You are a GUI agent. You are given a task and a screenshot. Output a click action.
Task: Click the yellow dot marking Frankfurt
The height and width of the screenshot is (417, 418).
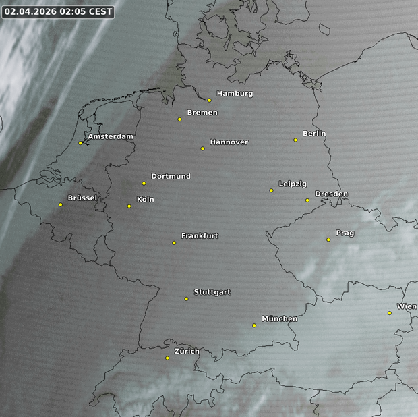(174, 242)
